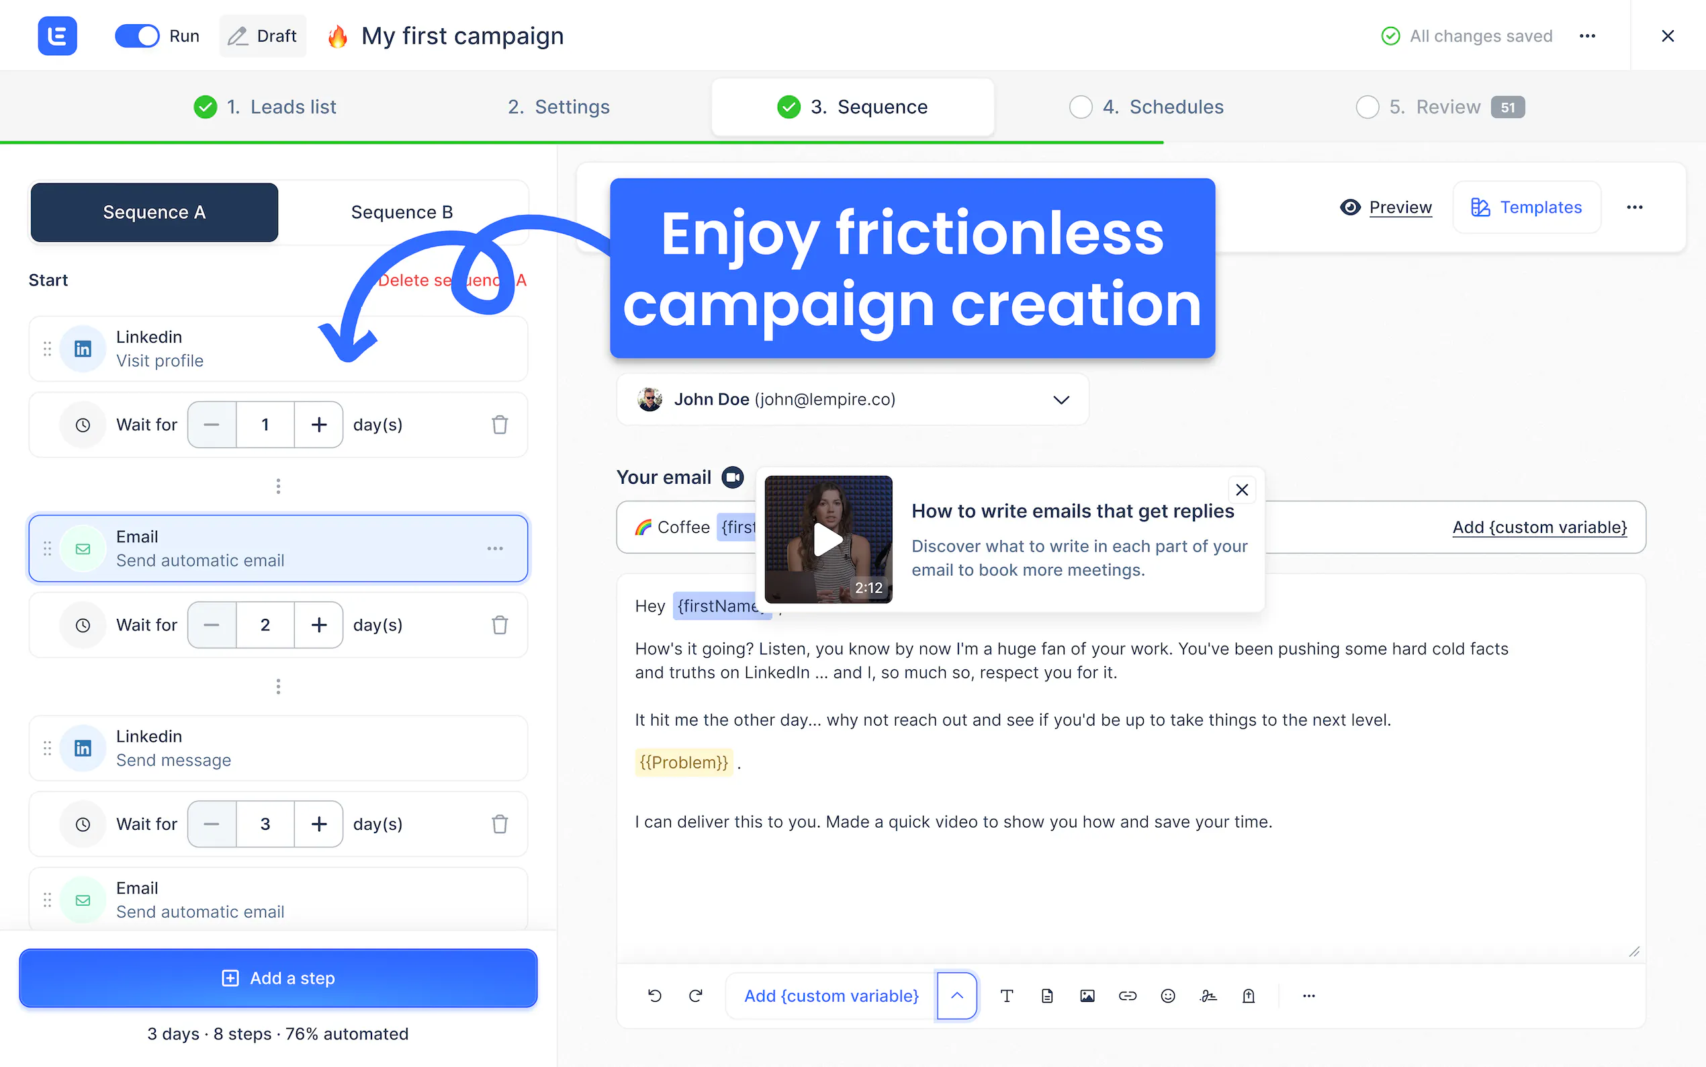Open text formatting T icon
This screenshot has height=1067, width=1706.
tap(1007, 996)
